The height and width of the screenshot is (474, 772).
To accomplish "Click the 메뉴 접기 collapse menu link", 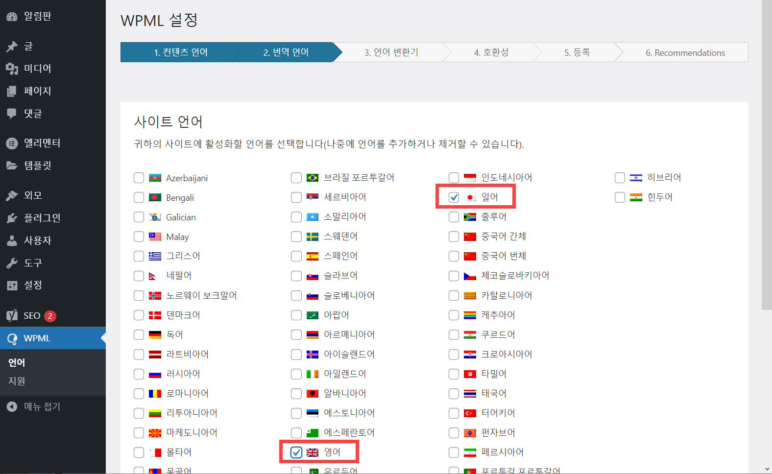I will [x=42, y=406].
